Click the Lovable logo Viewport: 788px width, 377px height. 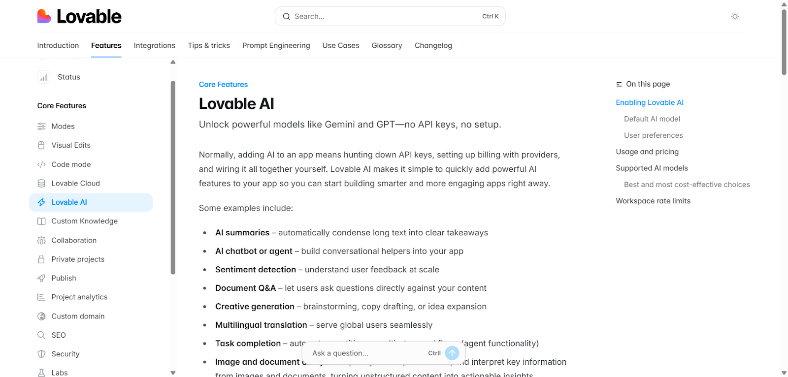click(x=79, y=16)
